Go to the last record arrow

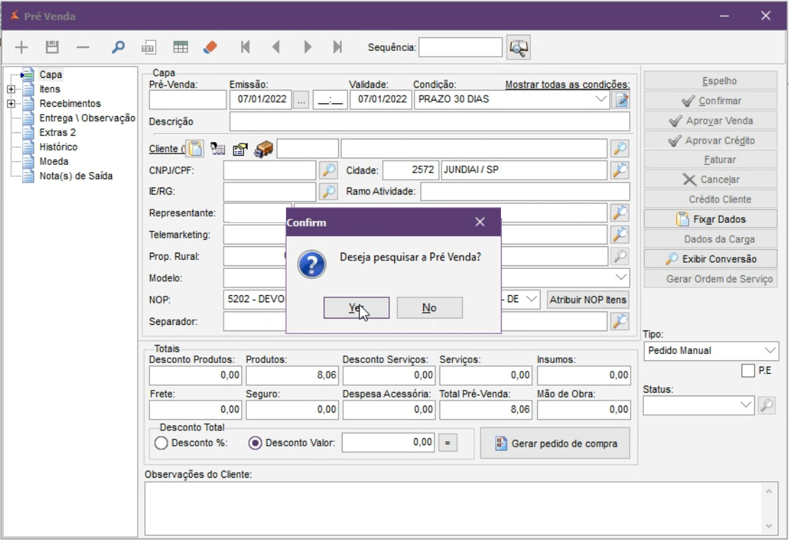click(338, 47)
